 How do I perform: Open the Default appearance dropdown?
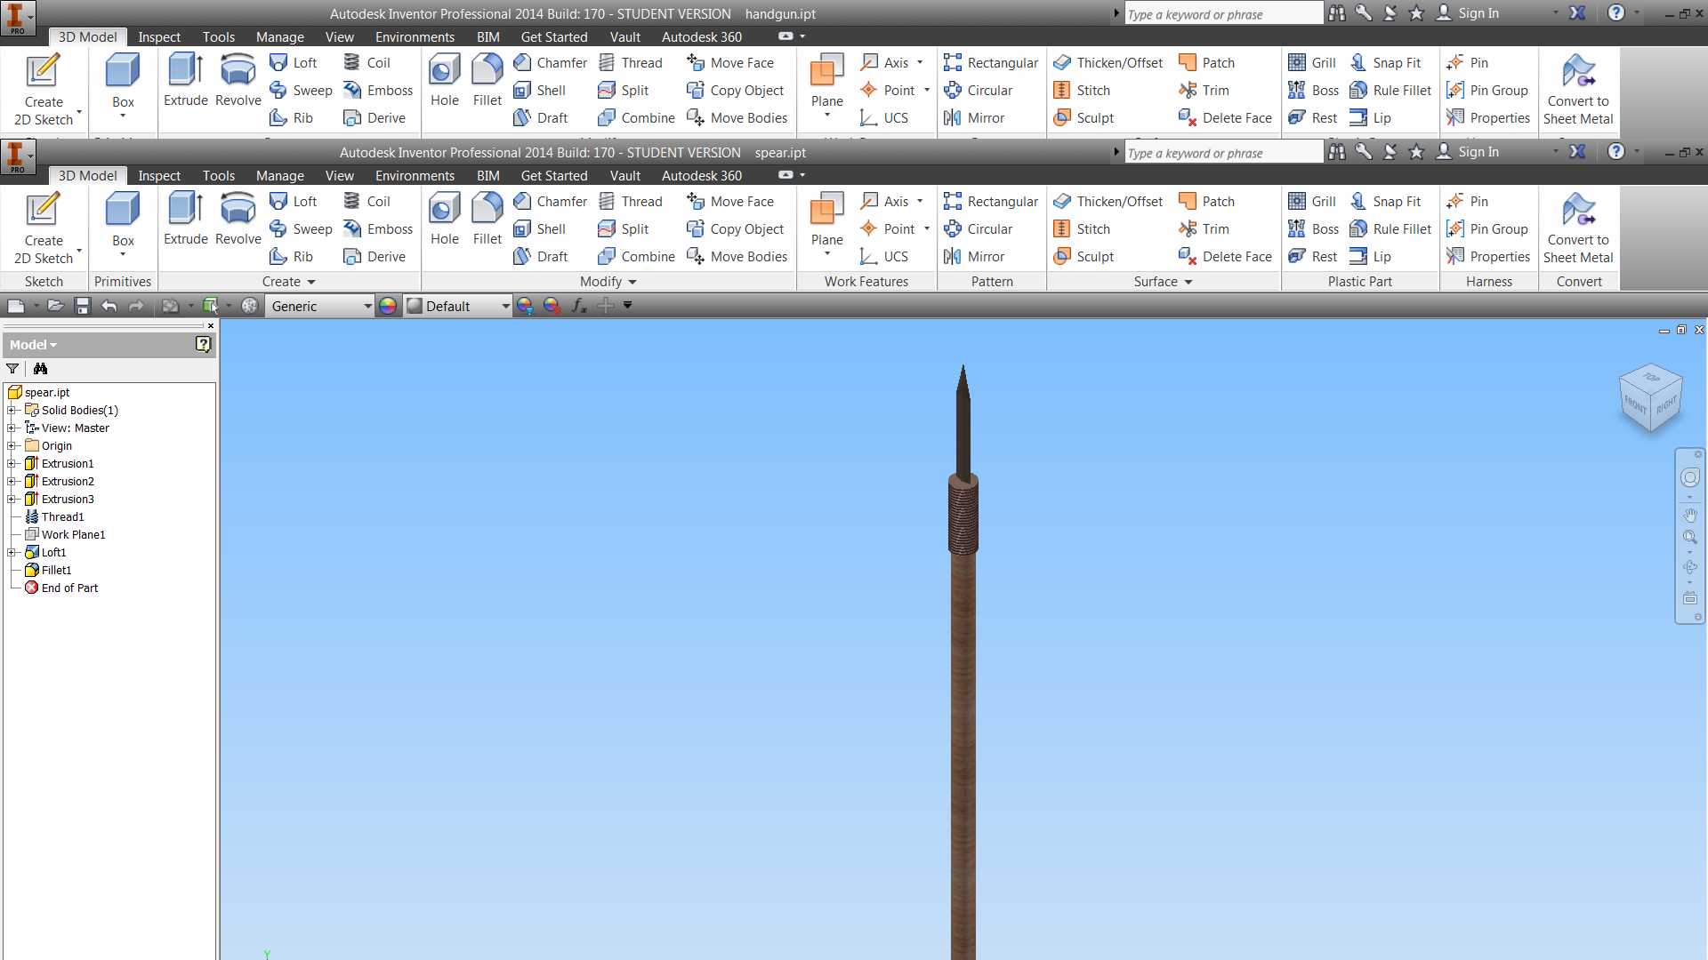pos(458,306)
